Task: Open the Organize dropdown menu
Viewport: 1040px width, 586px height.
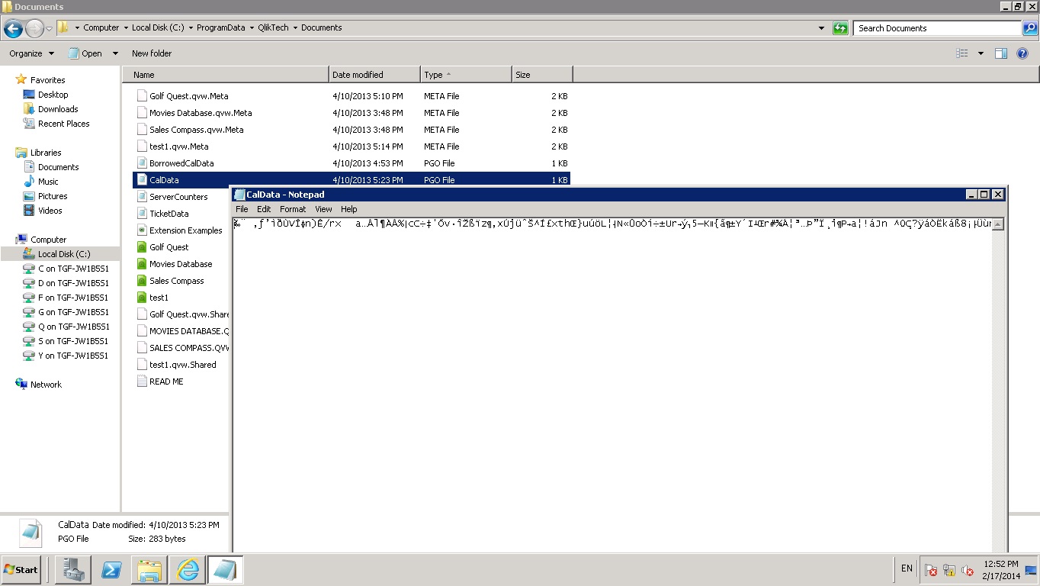Action: (x=31, y=53)
